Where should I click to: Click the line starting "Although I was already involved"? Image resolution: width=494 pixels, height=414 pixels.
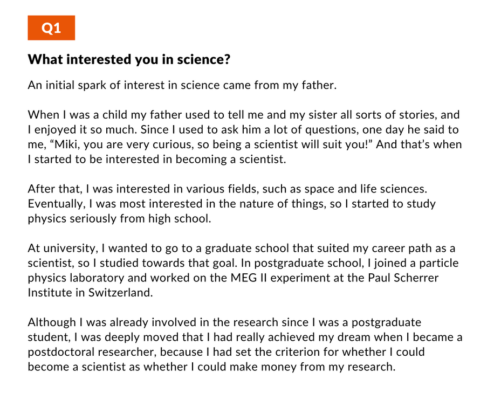[x=224, y=322]
